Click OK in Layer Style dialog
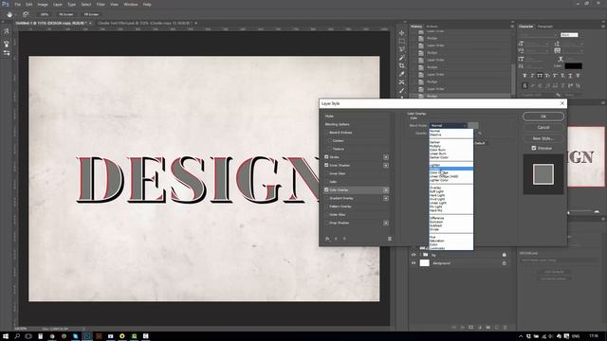The image size is (607, 341). (x=543, y=117)
